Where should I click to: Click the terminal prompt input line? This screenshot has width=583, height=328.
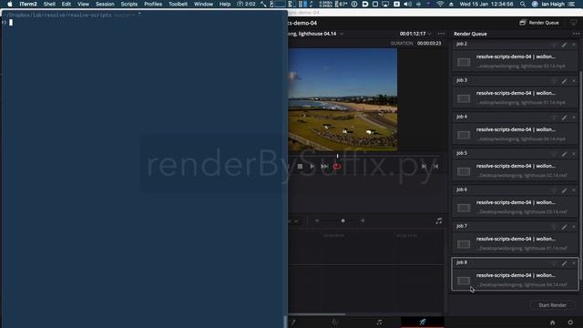pos(144,23)
